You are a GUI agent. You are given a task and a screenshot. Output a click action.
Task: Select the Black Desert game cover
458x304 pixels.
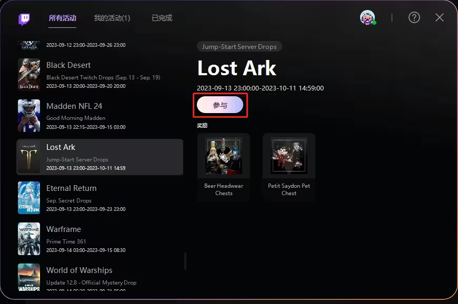29,75
